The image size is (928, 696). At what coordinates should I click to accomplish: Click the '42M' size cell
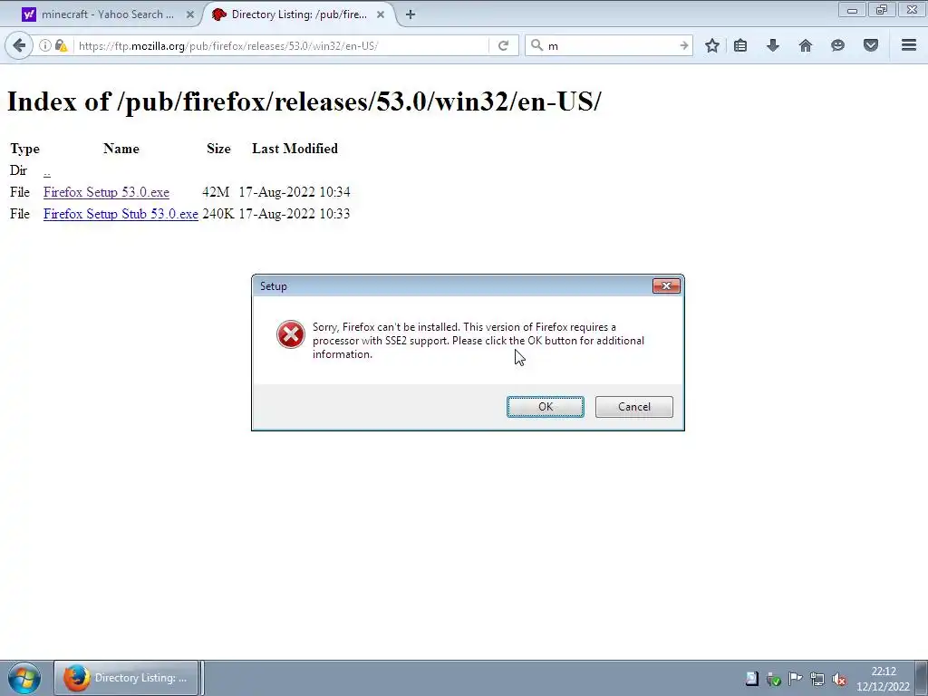pos(216,192)
